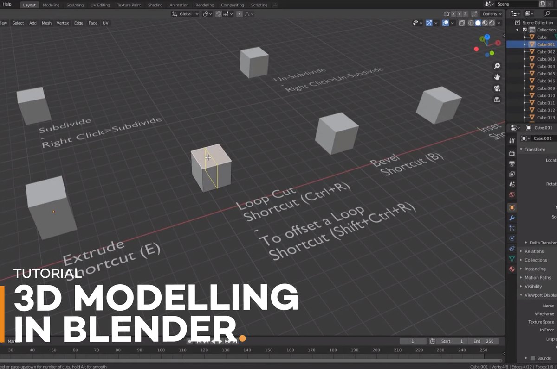Enable material preview shading
The image size is (557, 369).
point(485,23)
